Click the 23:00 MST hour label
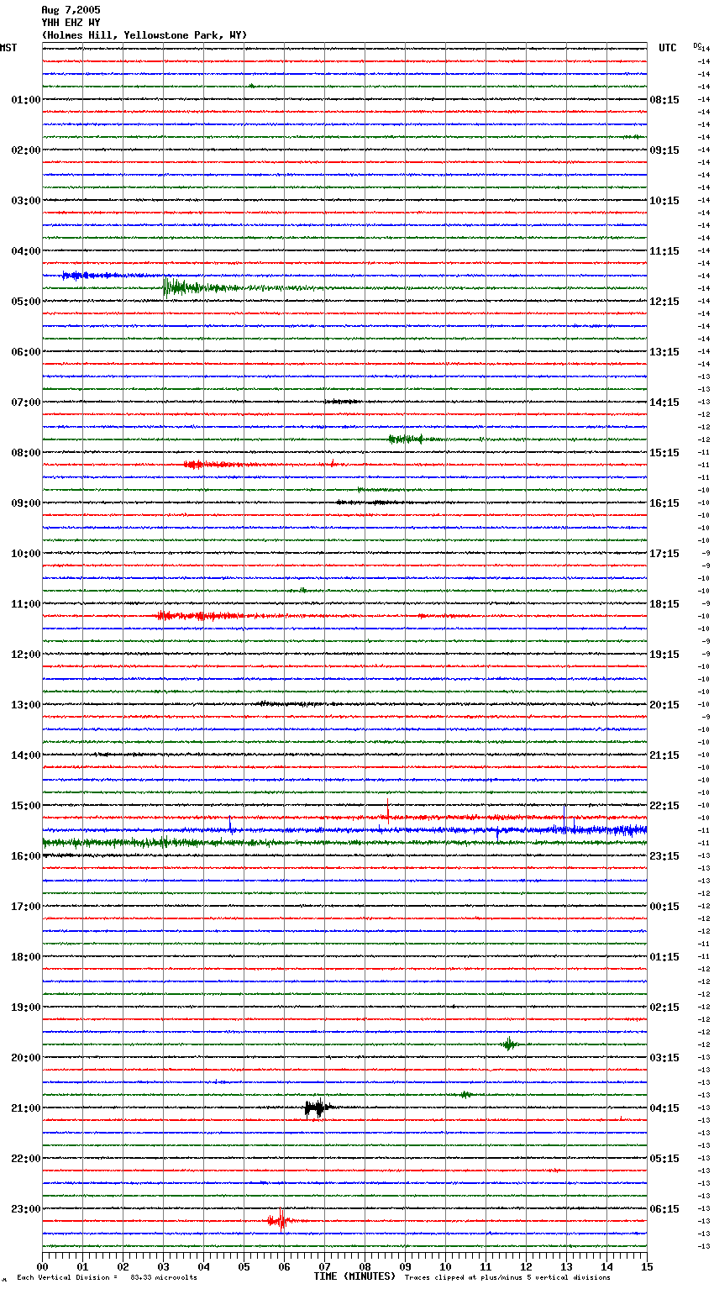The image size is (714, 1289). point(26,1209)
